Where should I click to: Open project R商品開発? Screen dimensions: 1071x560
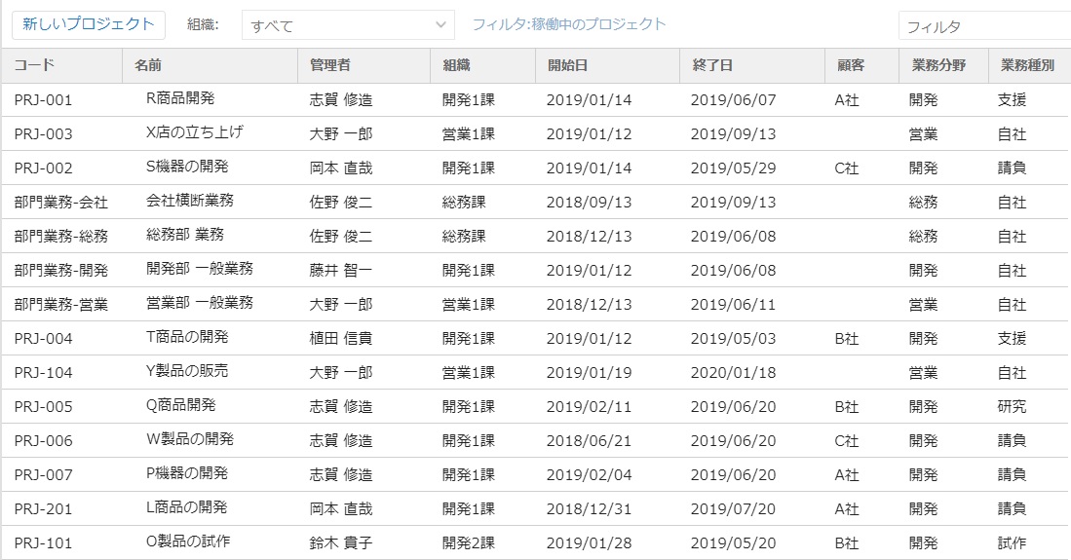tap(180, 98)
